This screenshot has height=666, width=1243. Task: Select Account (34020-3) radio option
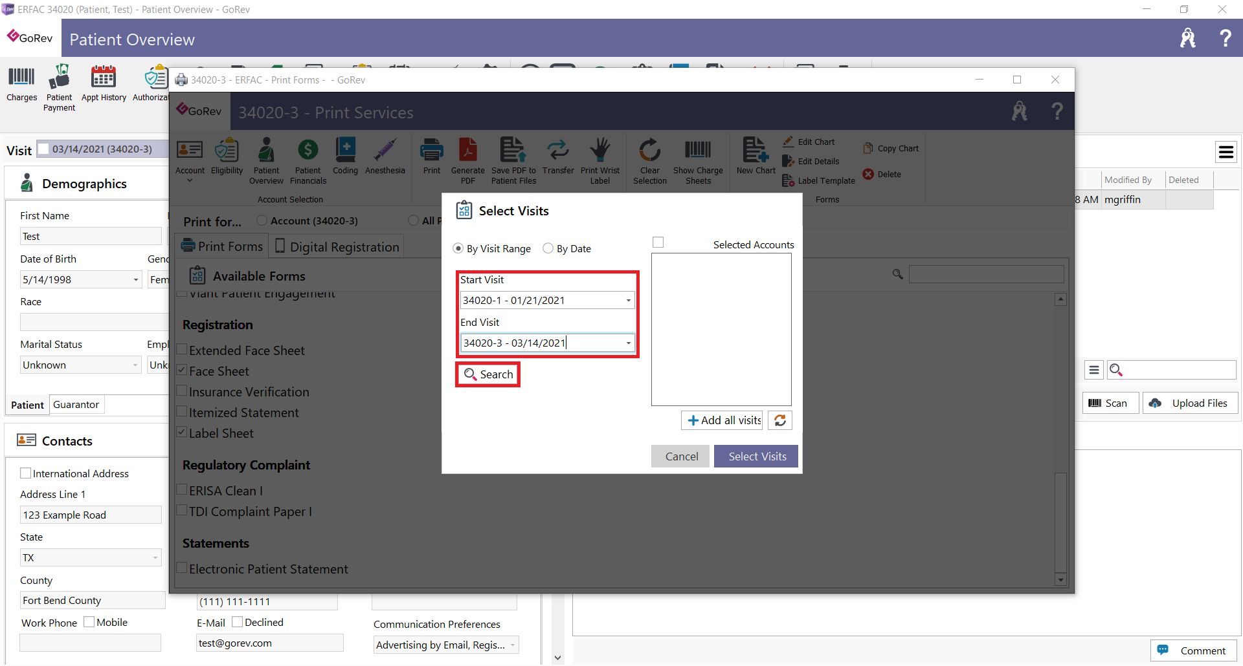262,220
